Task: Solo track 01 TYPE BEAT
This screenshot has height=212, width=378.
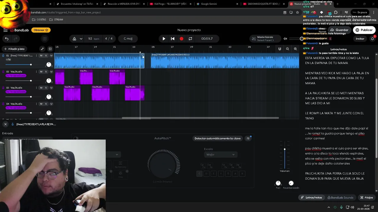Action: (x=46, y=56)
